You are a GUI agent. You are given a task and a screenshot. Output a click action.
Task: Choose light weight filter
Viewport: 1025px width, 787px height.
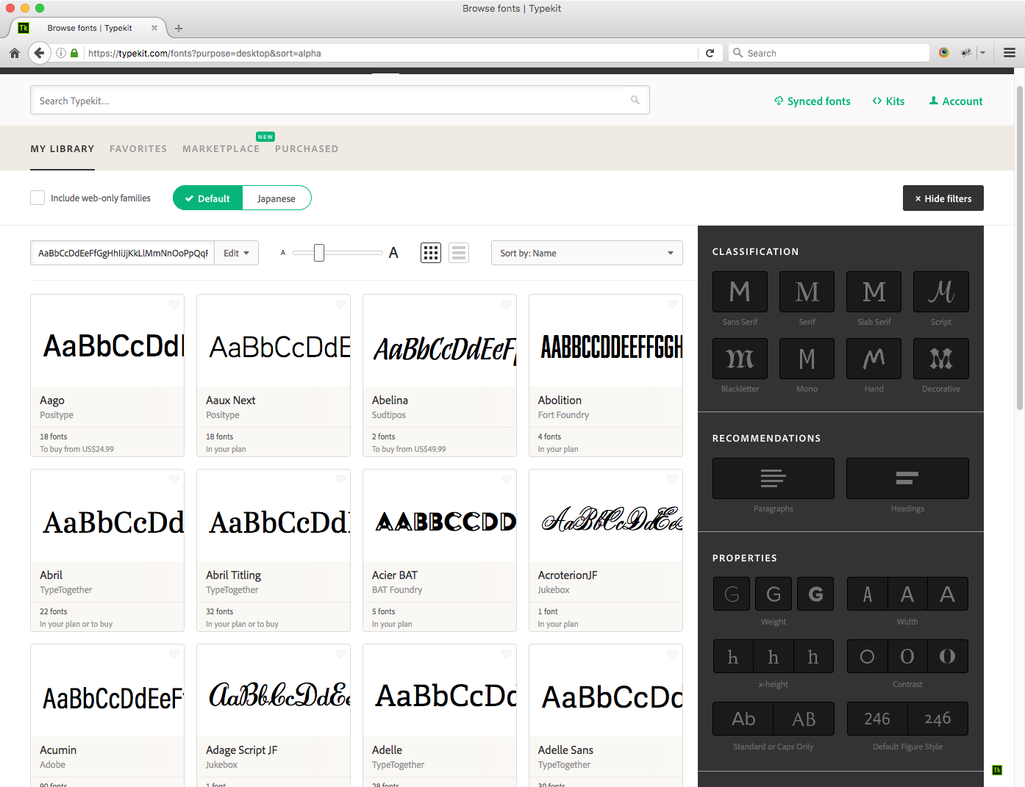[x=732, y=594]
